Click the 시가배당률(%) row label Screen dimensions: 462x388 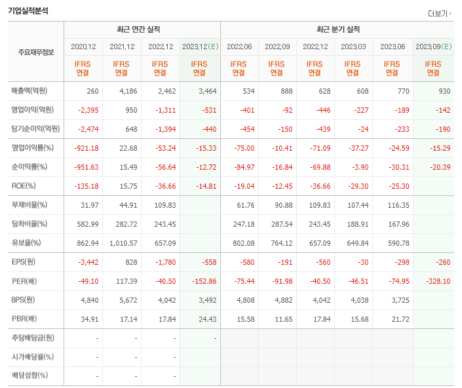[32, 357]
